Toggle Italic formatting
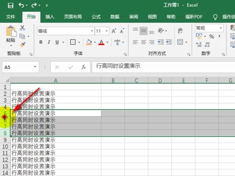The image size is (235, 176). click(x=49, y=42)
